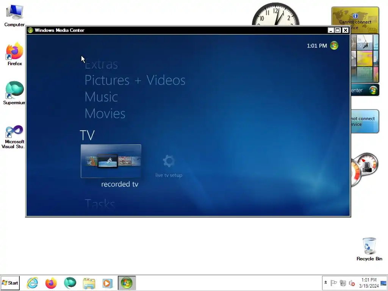The height and width of the screenshot is (291, 388).
Task: Minimize the Windows Media Center window
Action: click(331, 30)
